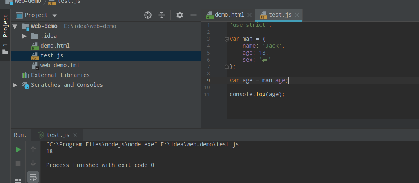Expand the .idea folder arrow
Image resolution: width=419 pixels, height=183 pixels.
24,36
